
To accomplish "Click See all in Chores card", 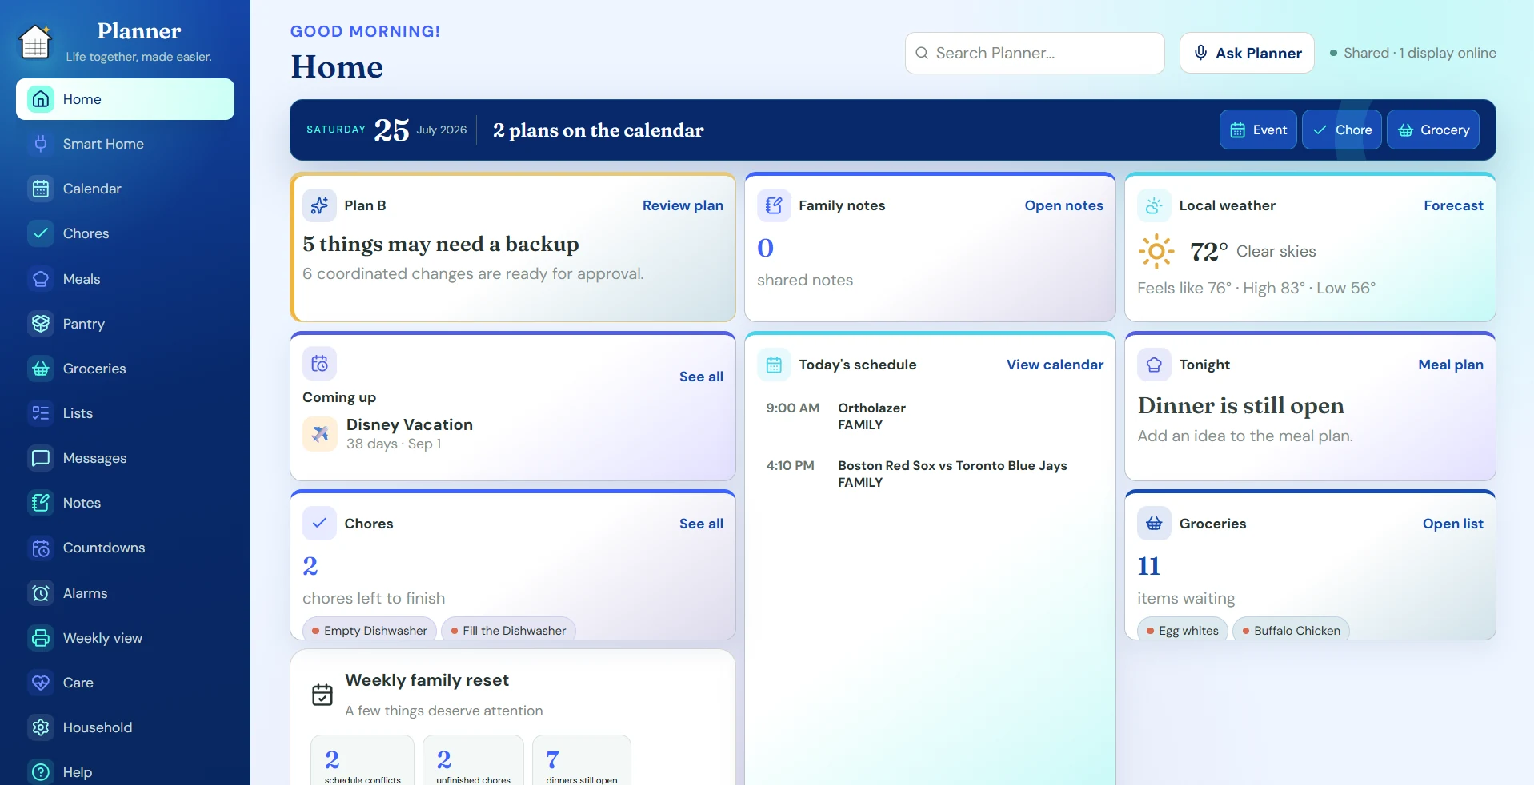I will pos(701,524).
